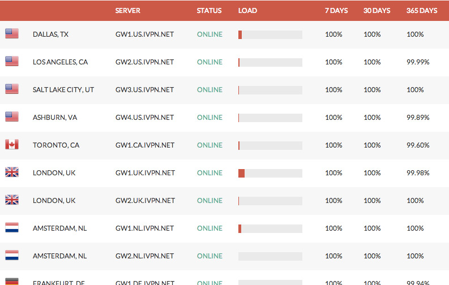Click the ONLINE status for Los Angeles, CA
Screen dimensions: 449x285
pyautogui.click(x=209, y=62)
